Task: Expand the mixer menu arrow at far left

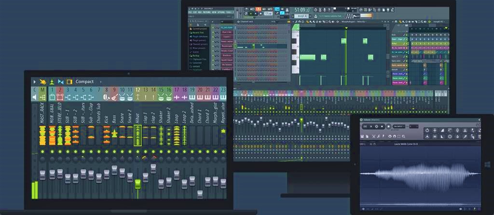Action: point(35,82)
